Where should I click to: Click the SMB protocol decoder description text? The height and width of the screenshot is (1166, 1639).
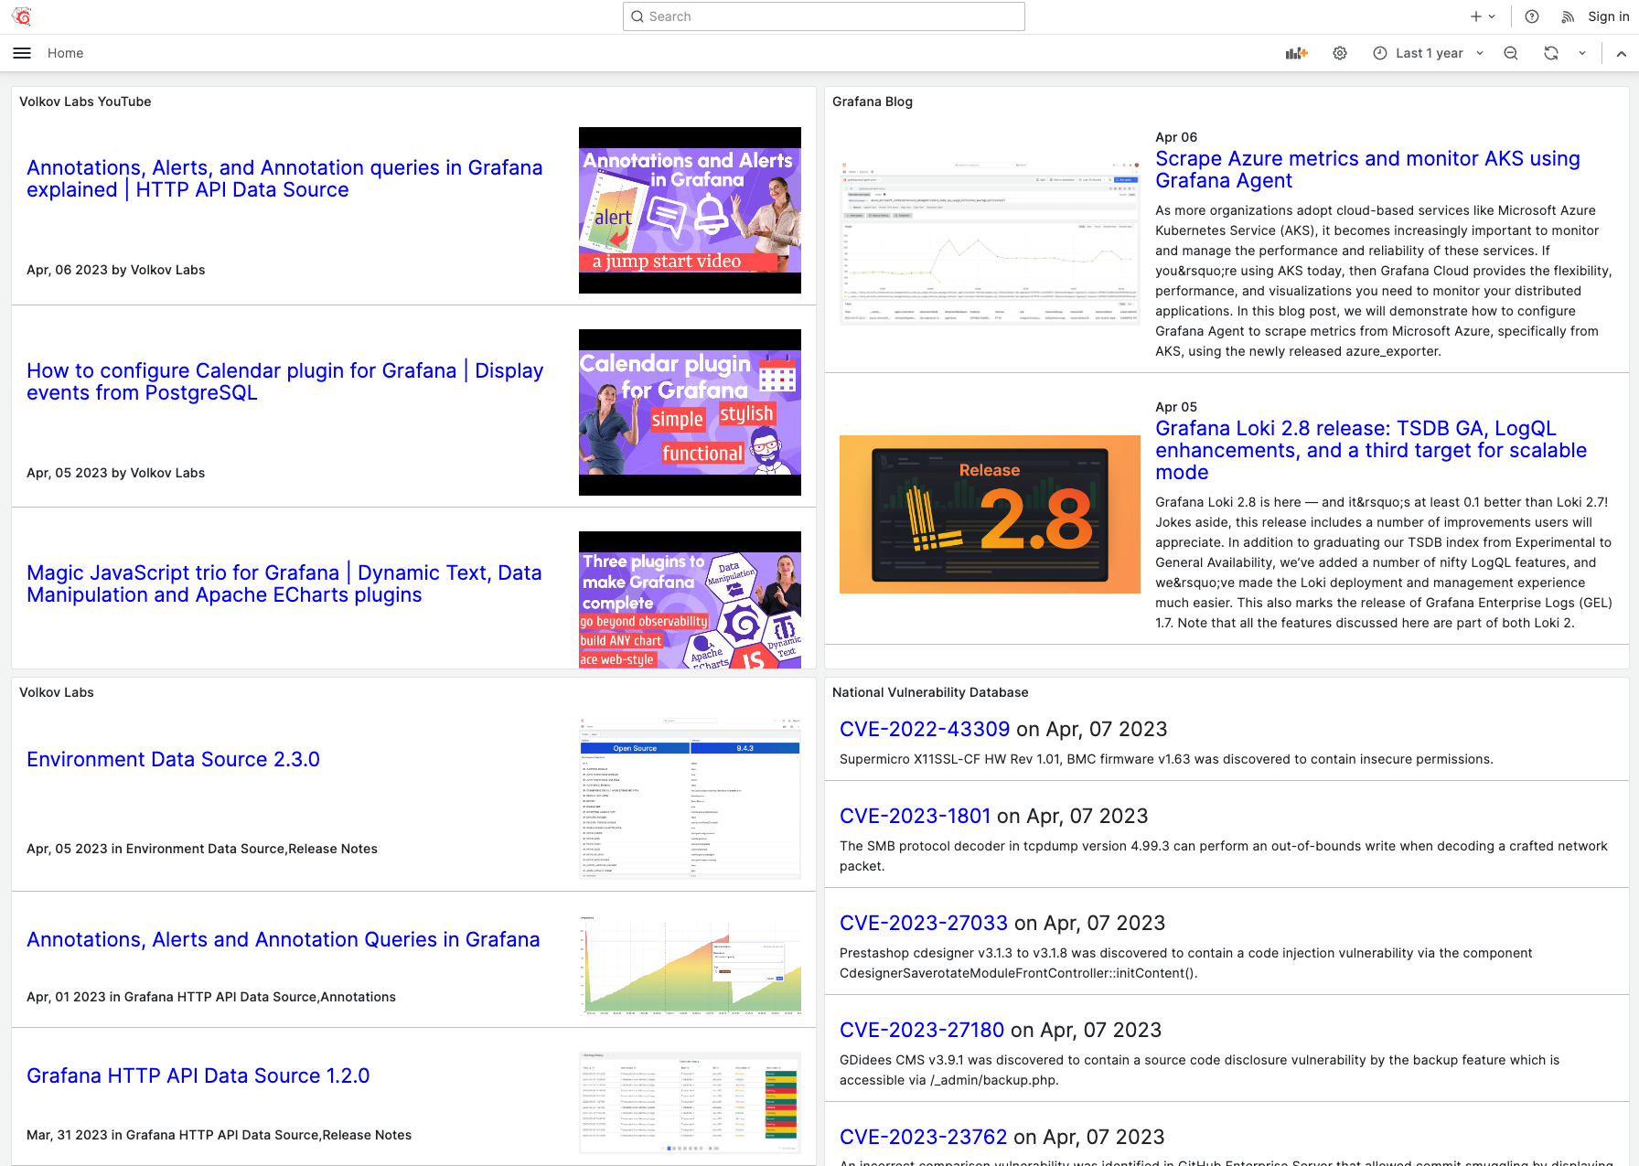(x=1224, y=856)
